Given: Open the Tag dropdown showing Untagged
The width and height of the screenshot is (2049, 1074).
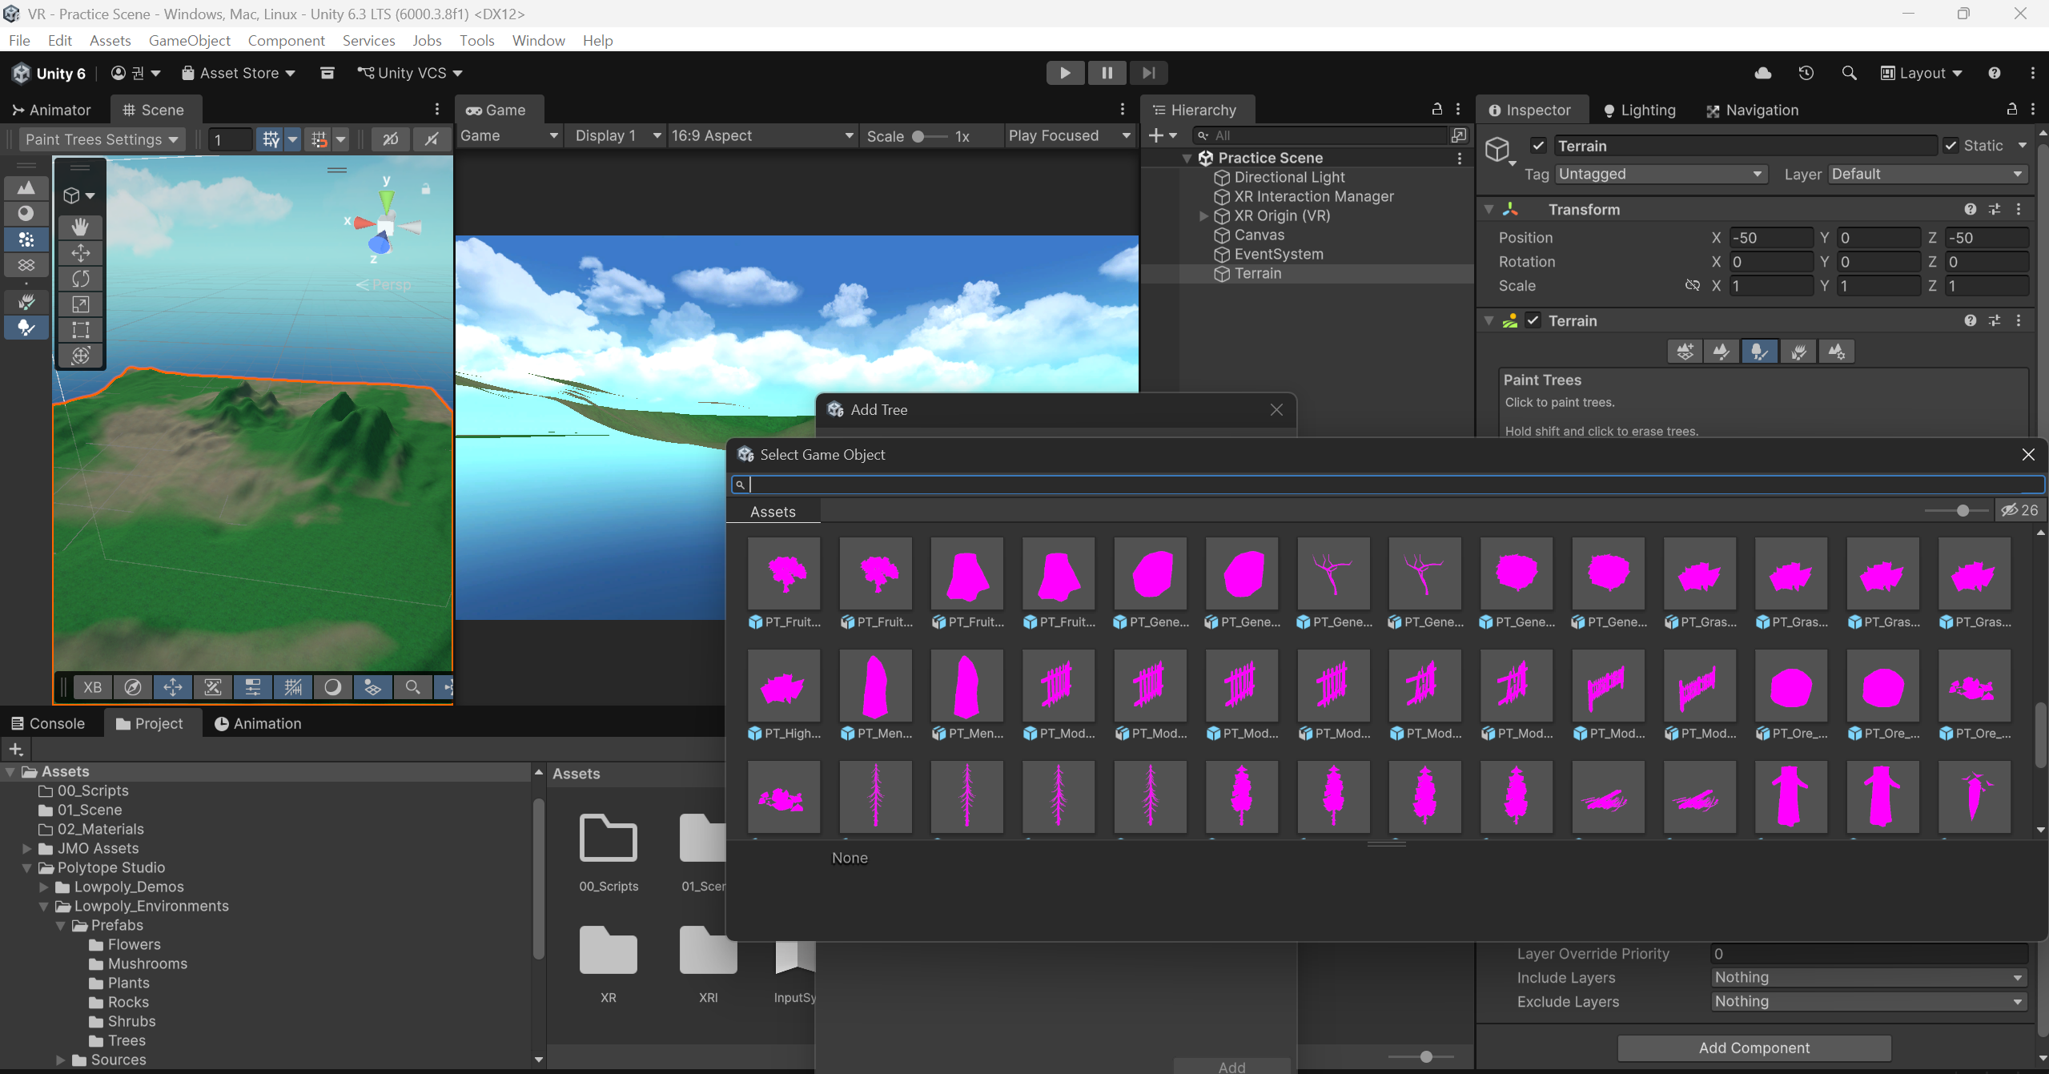Looking at the screenshot, I should coord(1660,174).
